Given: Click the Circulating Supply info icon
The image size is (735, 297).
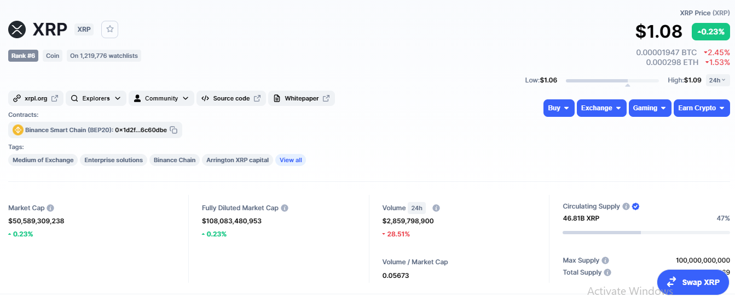Looking at the screenshot, I should coord(626,206).
